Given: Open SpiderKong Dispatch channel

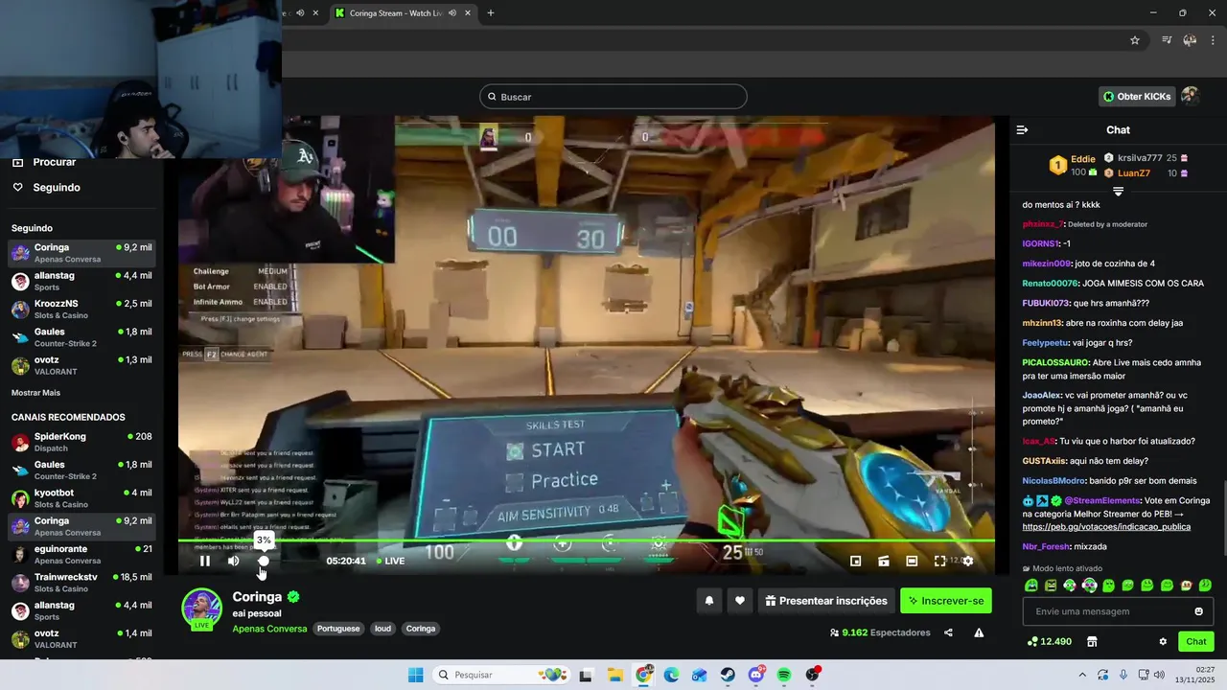Looking at the screenshot, I should (81, 442).
